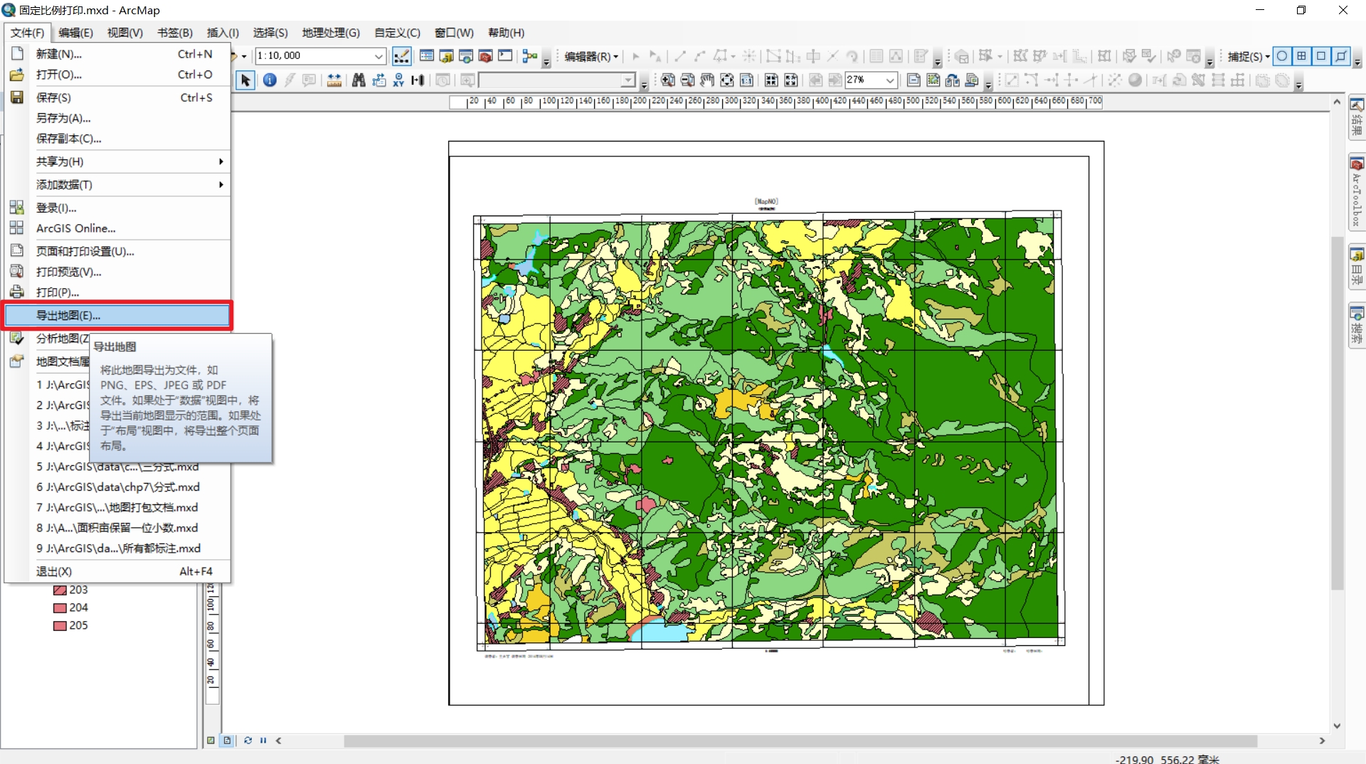Screen dimensions: 1366x764
Task: Select the layout Zoom Out tool
Action: click(x=687, y=80)
